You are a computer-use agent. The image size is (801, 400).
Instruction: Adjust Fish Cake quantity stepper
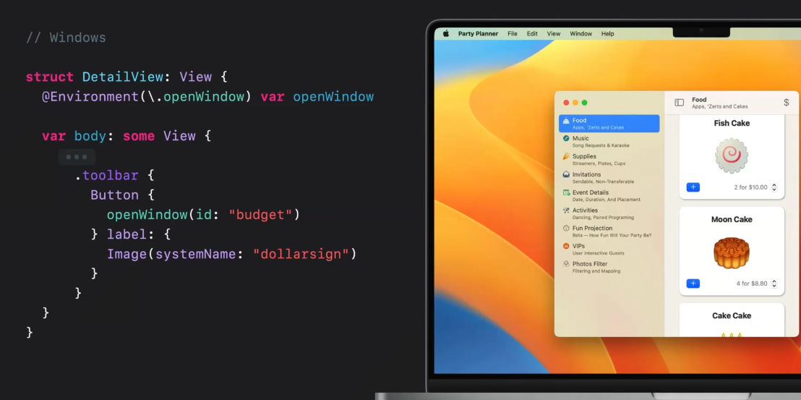774,187
